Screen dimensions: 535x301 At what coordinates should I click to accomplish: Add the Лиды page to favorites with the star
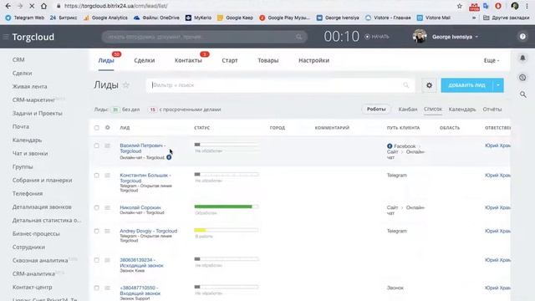126,85
